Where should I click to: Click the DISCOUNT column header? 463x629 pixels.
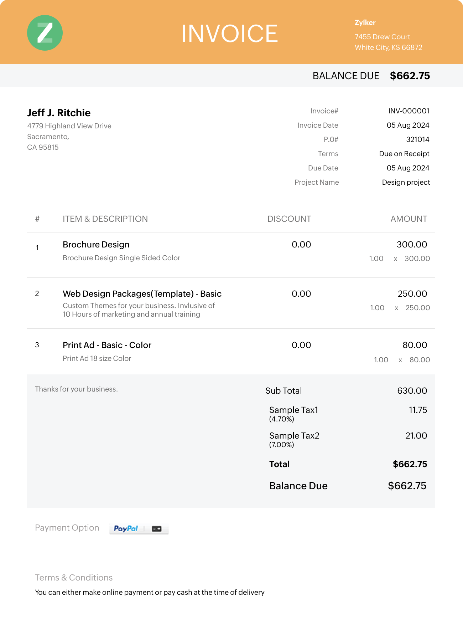point(289,219)
